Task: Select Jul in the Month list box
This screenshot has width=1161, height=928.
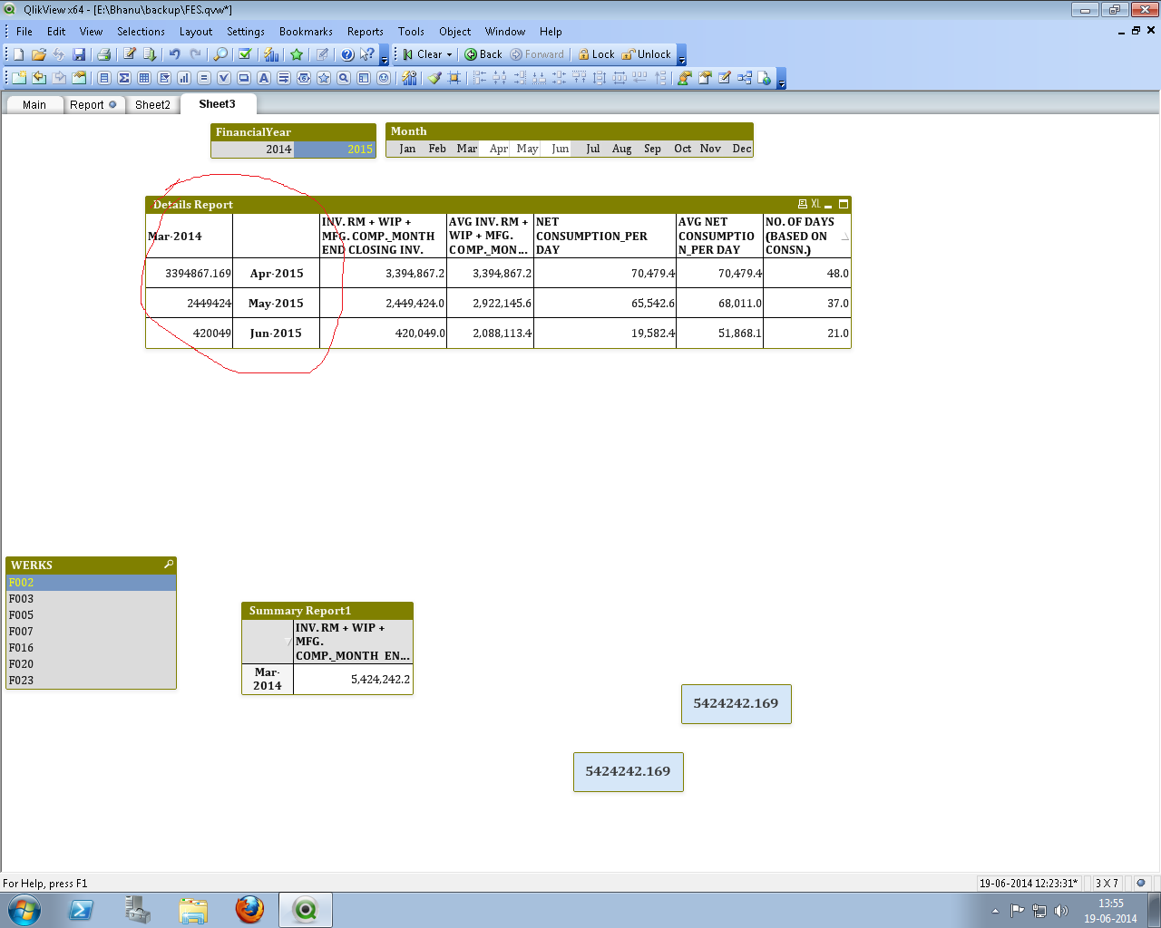Action: (x=592, y=149)
